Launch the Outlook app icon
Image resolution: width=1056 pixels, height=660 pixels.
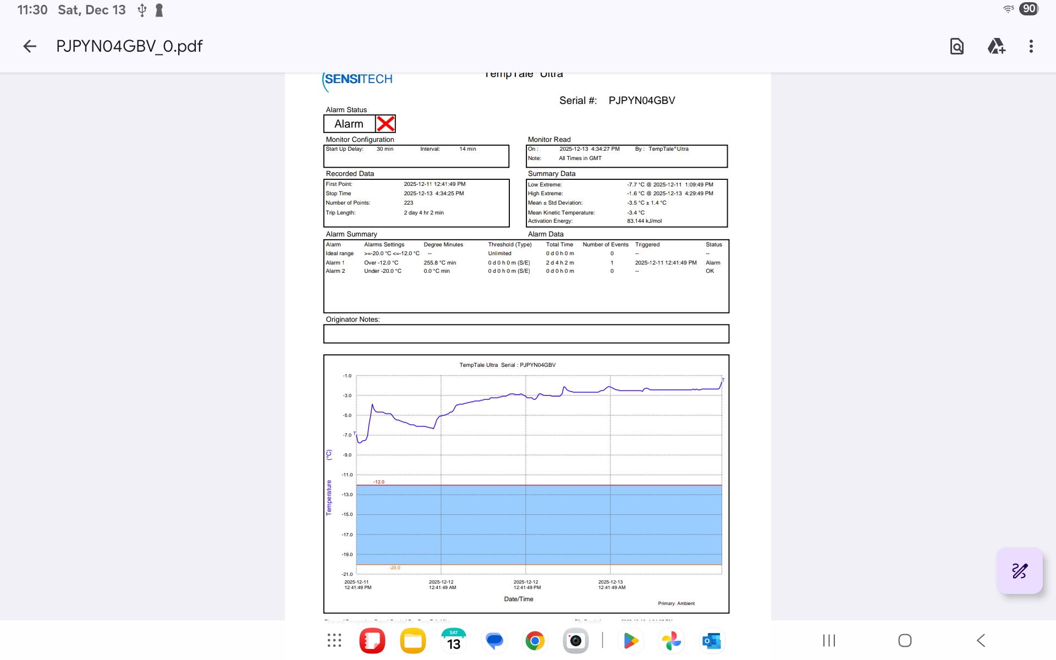(712, 641)
